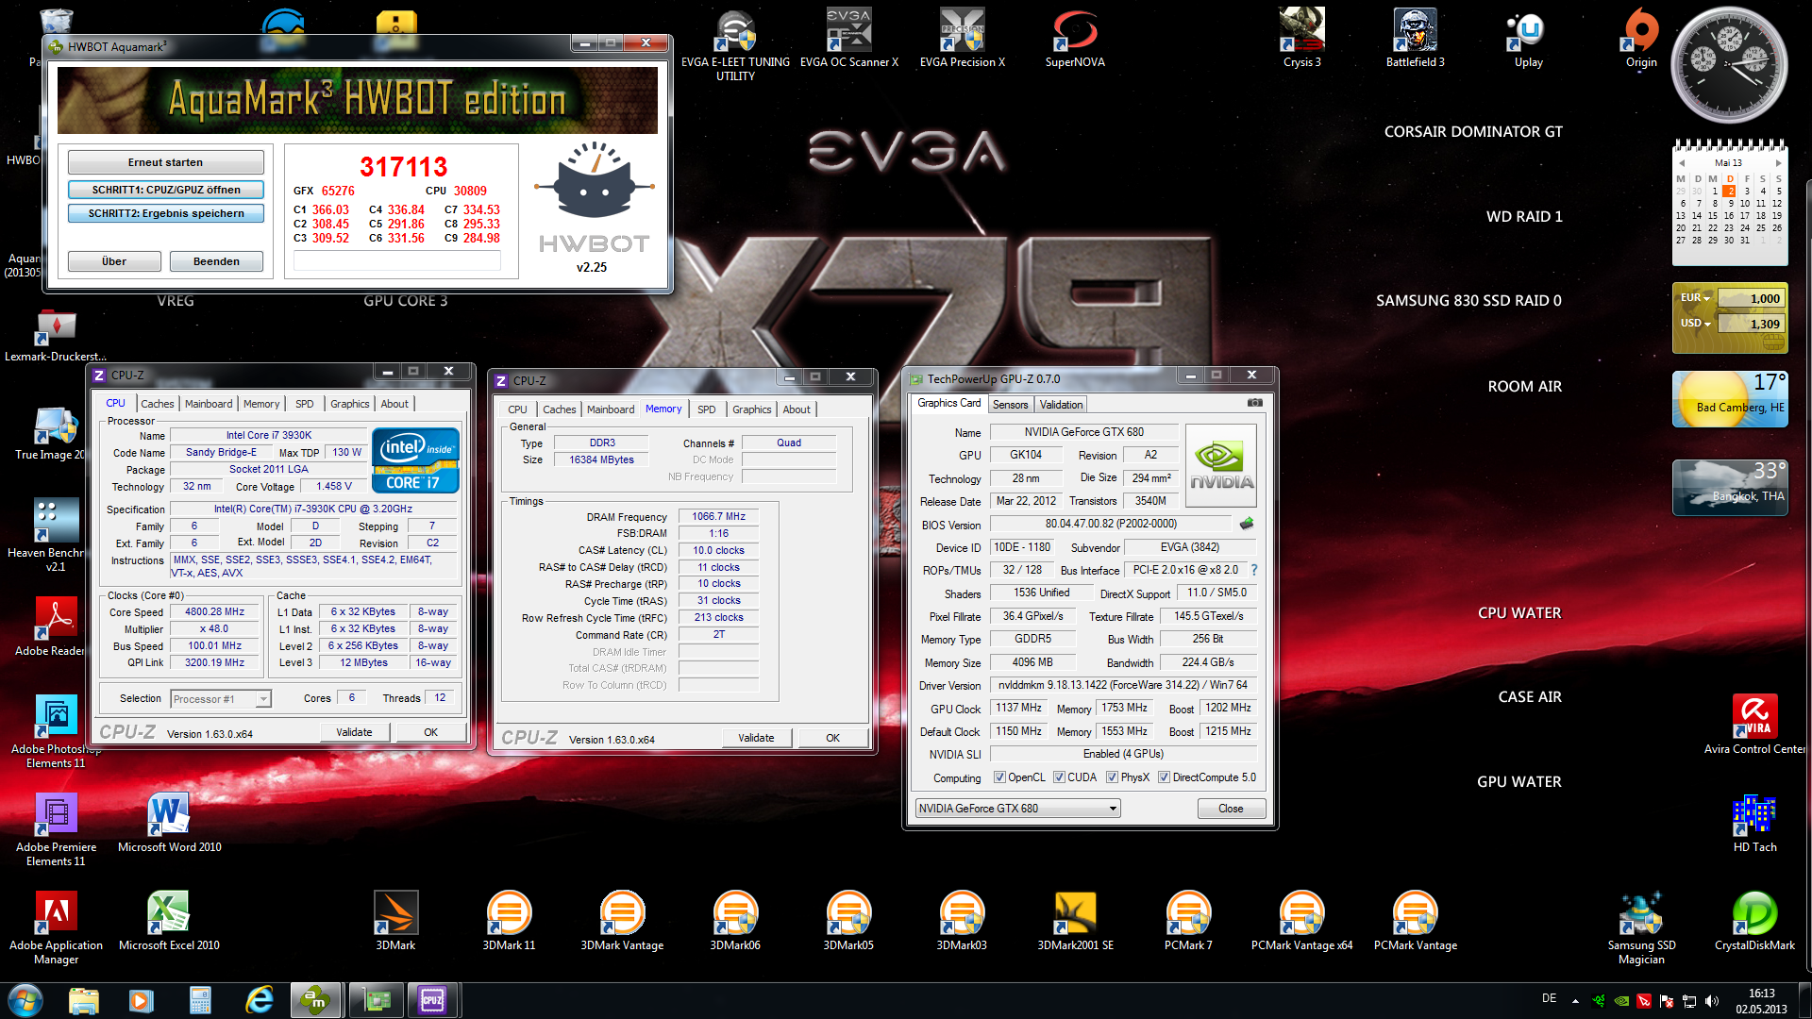This screenshot has width=1812, height=1019.
Task: Open Graphics tab in Memory CPU-Z window
Action: click(x=752, y=409)
